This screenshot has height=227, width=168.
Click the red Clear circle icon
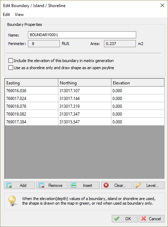click(x=106, y=185)
